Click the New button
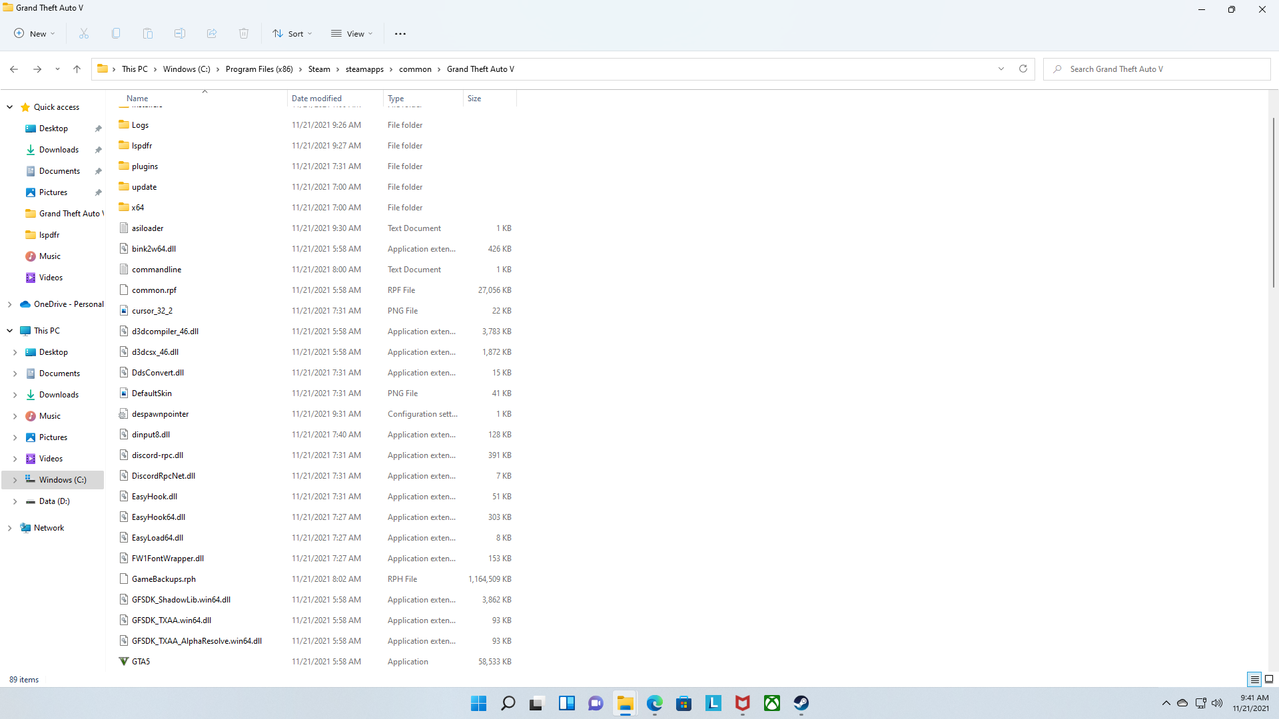 (35, 33)
